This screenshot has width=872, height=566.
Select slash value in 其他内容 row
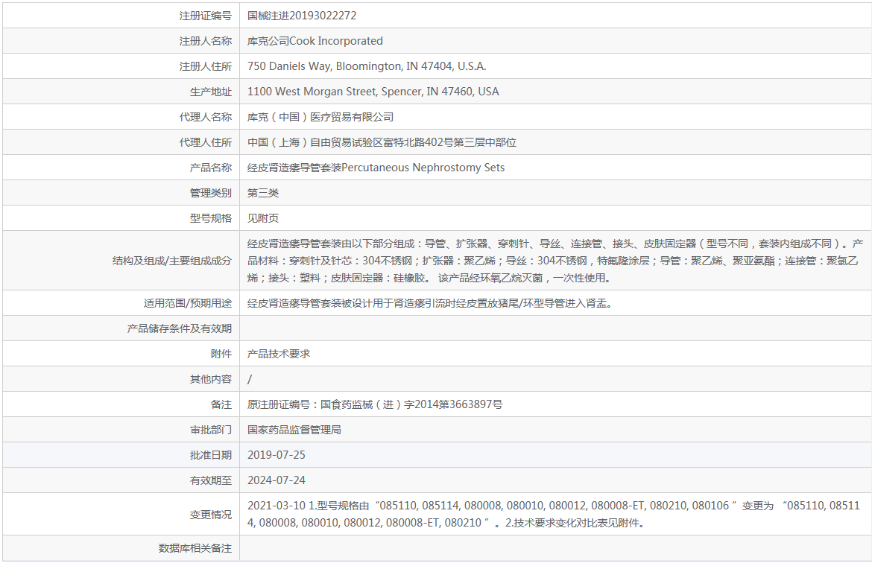(250, 379)
